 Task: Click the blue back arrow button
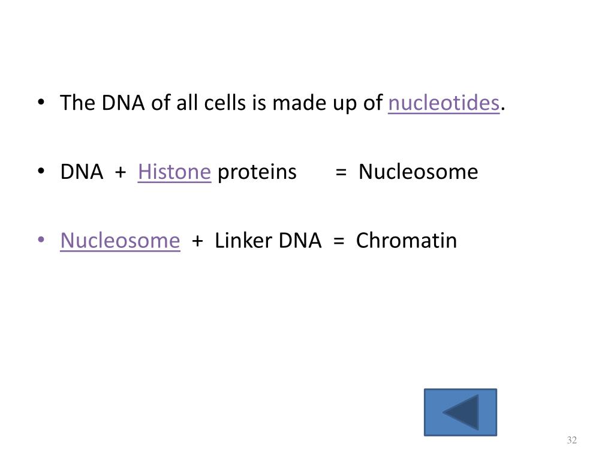[460, 412]
